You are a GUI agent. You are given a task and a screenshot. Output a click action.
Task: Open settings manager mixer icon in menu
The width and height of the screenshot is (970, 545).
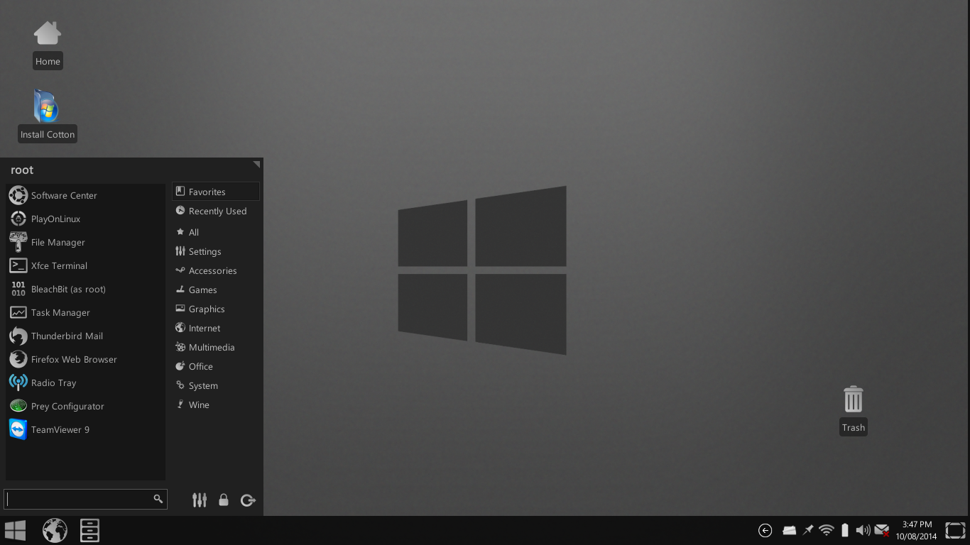coord(200,500)
